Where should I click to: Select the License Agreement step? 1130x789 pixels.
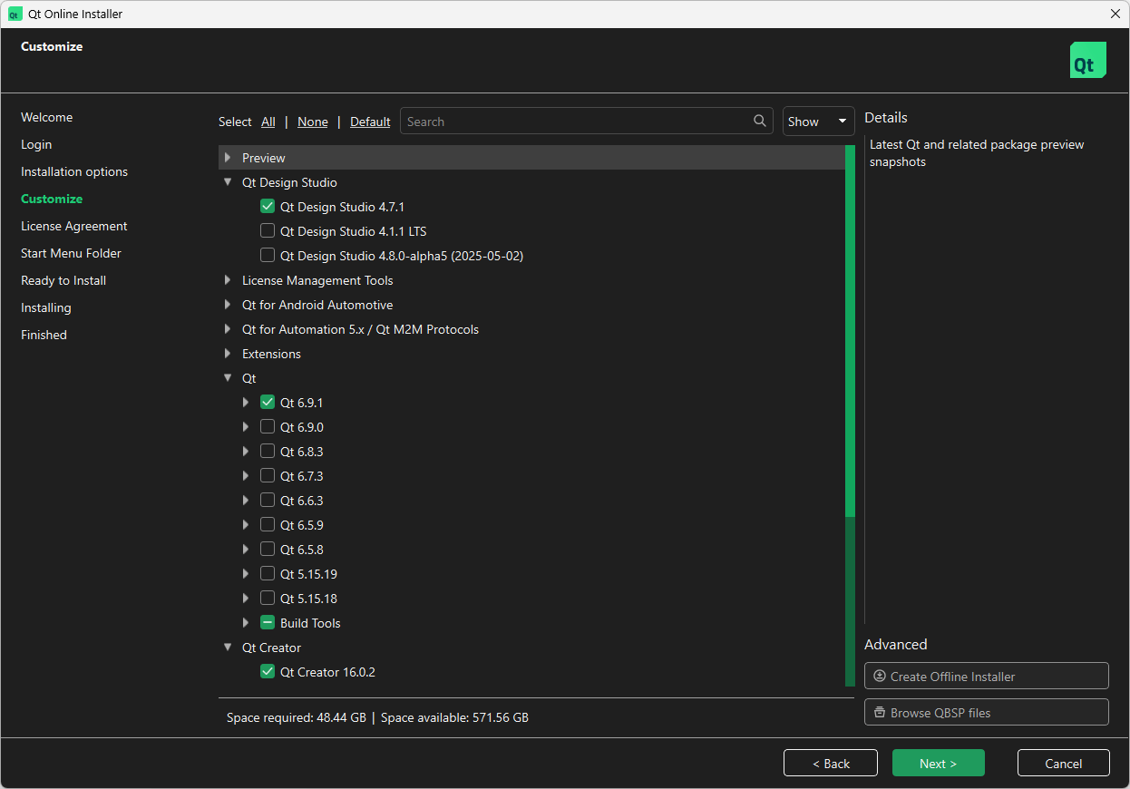coord(74,226)
